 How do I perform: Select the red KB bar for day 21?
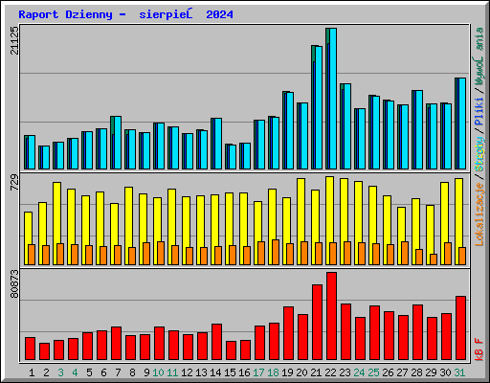point(317,323)
